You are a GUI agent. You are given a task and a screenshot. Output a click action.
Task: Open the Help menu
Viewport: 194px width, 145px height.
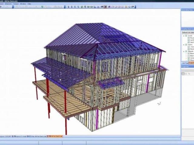[29, 4]
